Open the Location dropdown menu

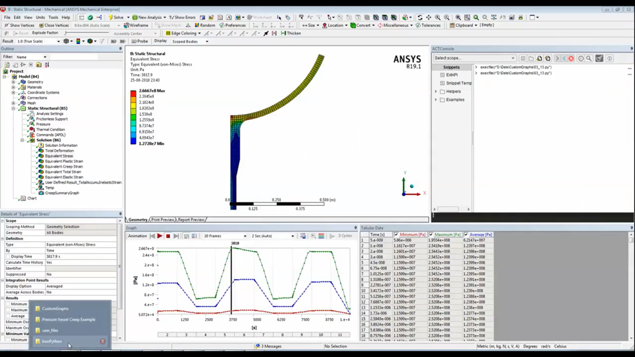tap(335, 25)
